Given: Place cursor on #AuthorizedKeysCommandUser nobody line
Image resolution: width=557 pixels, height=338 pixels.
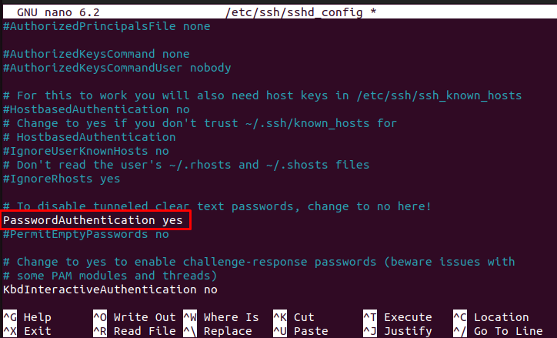Looking at the screenshot, I should click(117, 68).
